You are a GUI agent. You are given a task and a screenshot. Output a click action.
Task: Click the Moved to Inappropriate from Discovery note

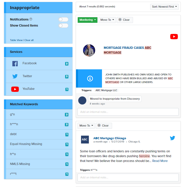(x=115, y=99)
